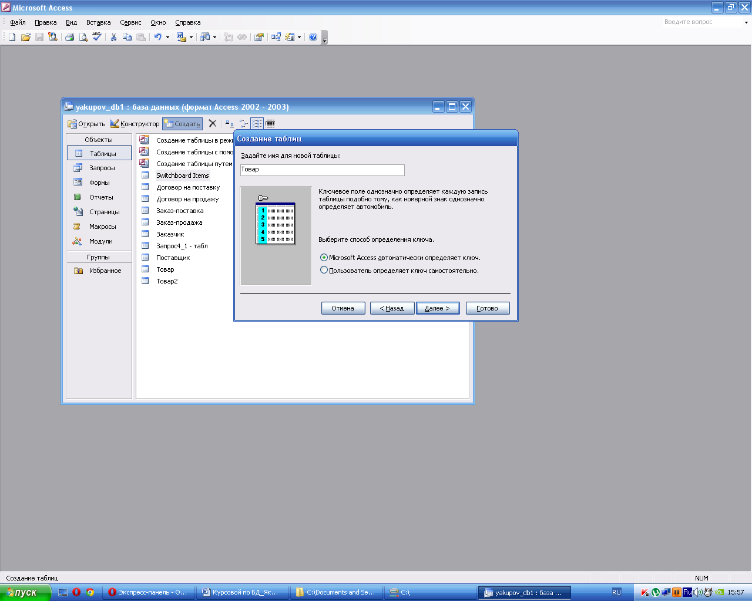Open Print Preview from the toolbar
The height and width of the screenshot is (601, 752).
83,37
